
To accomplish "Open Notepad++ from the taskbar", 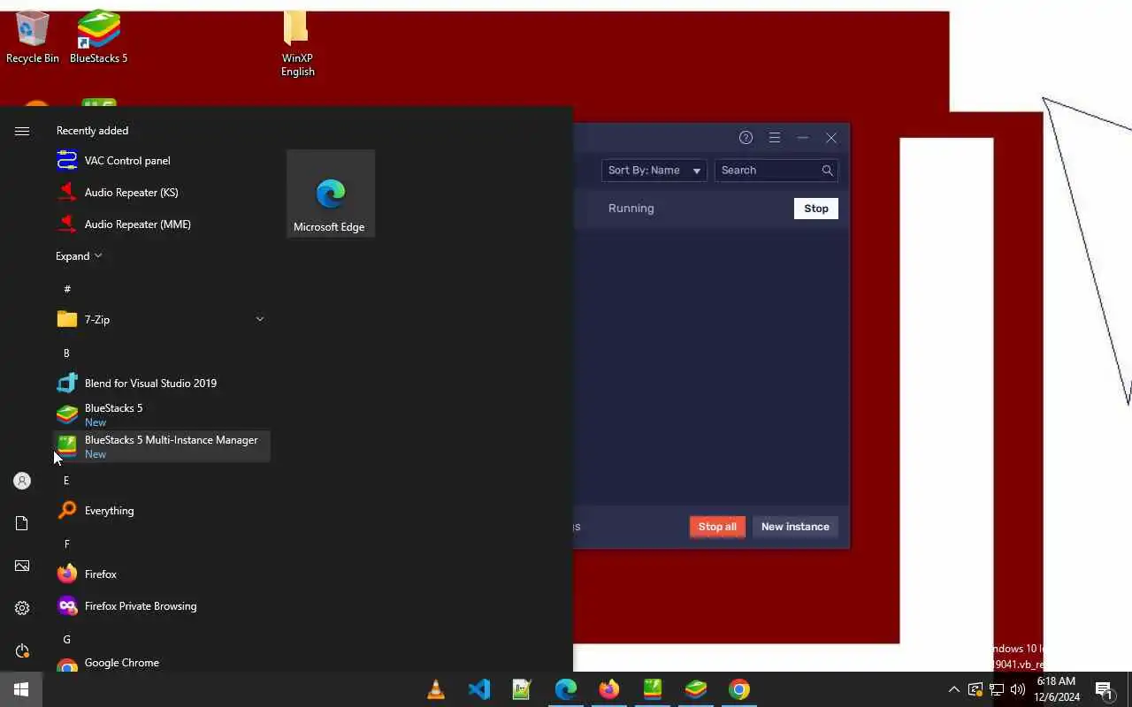I will [x=522, y=689].
